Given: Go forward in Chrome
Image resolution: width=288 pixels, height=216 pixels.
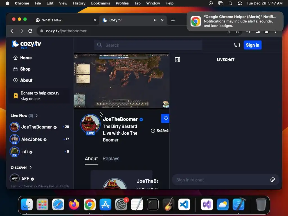Looking at the screenshot, I should pyautogui.click(x=21, y=31).
